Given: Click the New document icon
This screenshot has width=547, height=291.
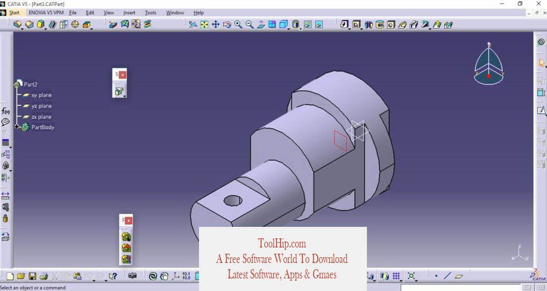Looking at the screenshot, I should click(10, 276).
